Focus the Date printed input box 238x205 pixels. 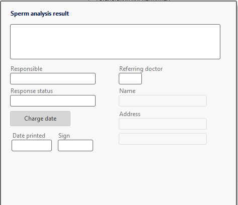pyautogui.click(x=32, y=145)
